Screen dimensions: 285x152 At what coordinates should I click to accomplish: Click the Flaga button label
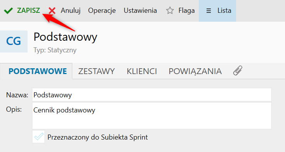[x=186, y=10]
